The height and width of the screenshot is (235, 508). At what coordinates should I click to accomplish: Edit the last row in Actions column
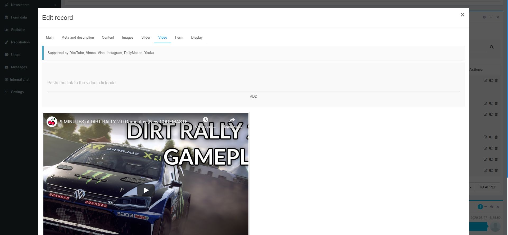click(x=485, y=170)
